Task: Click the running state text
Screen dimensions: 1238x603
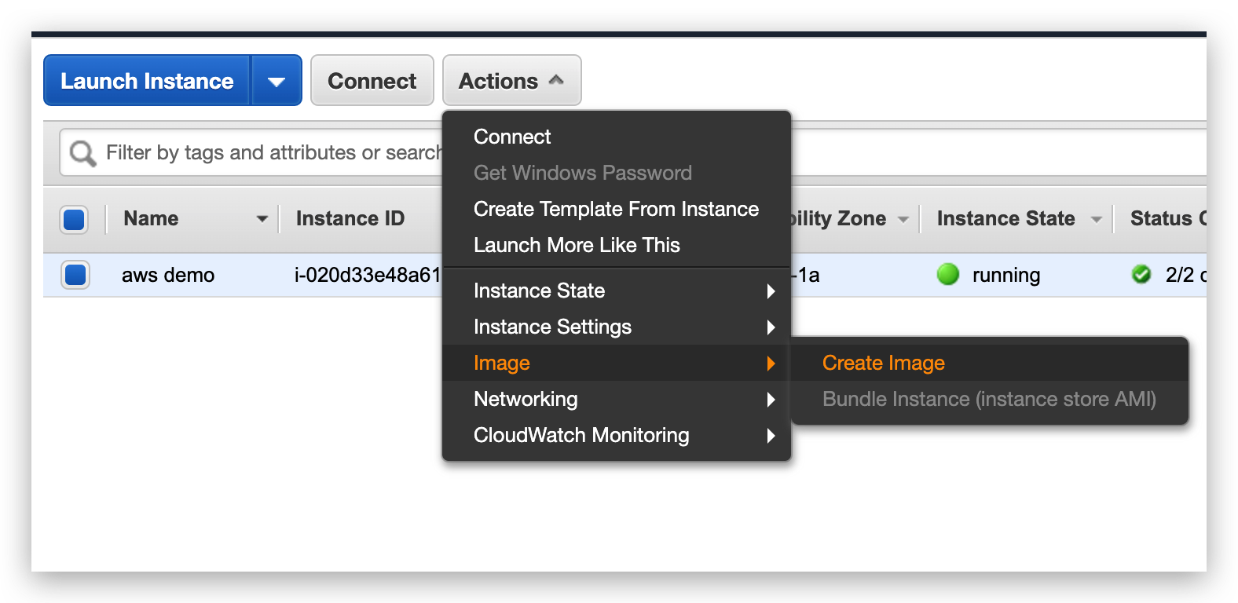Action: click(1006, 276)
